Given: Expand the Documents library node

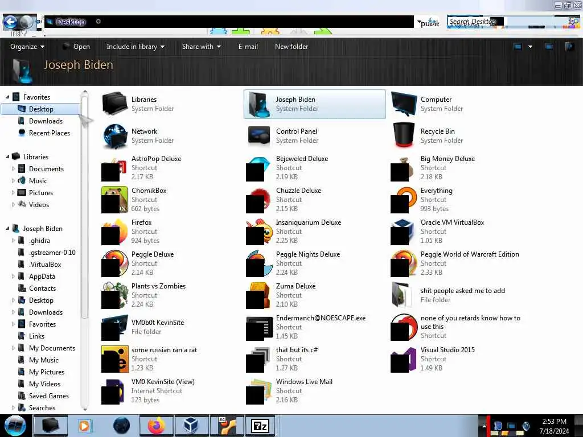Looking at the screenshot, I should (14, 168).
